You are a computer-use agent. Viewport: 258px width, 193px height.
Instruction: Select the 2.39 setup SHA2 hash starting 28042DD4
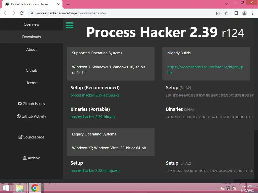coord(210,95)
